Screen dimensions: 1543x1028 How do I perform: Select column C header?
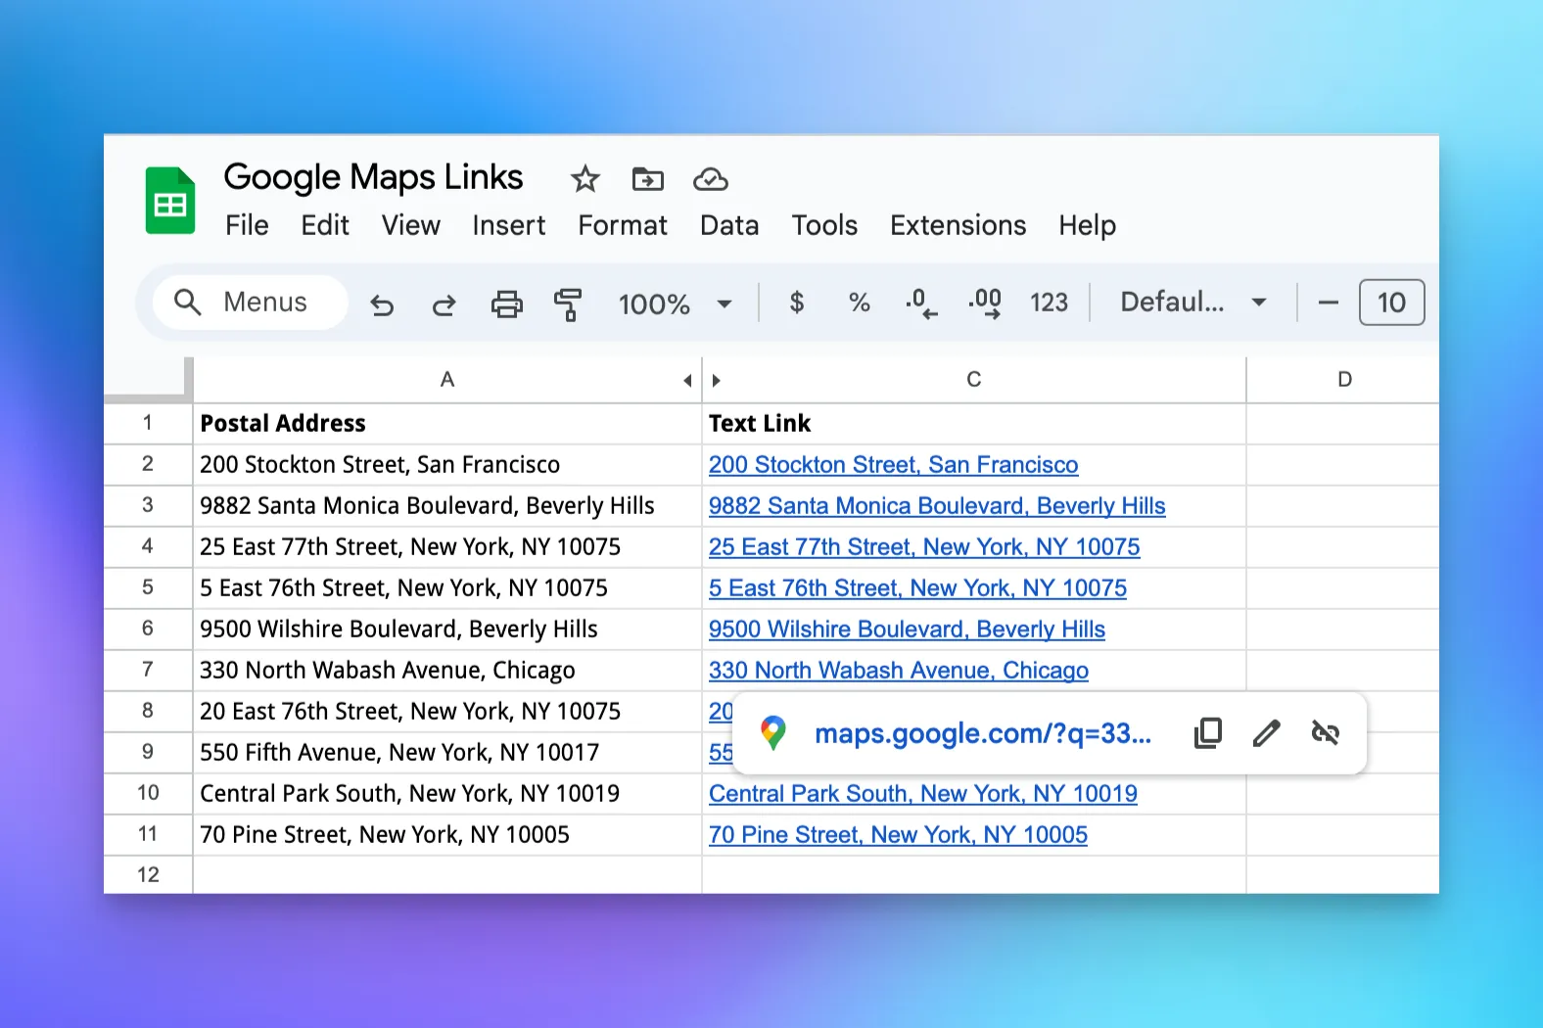click(973, 380)
